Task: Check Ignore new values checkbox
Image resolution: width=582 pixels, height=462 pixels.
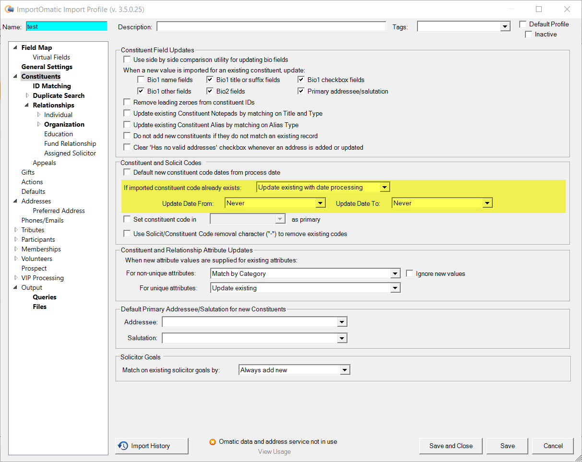Action: (x=410, y=273)
